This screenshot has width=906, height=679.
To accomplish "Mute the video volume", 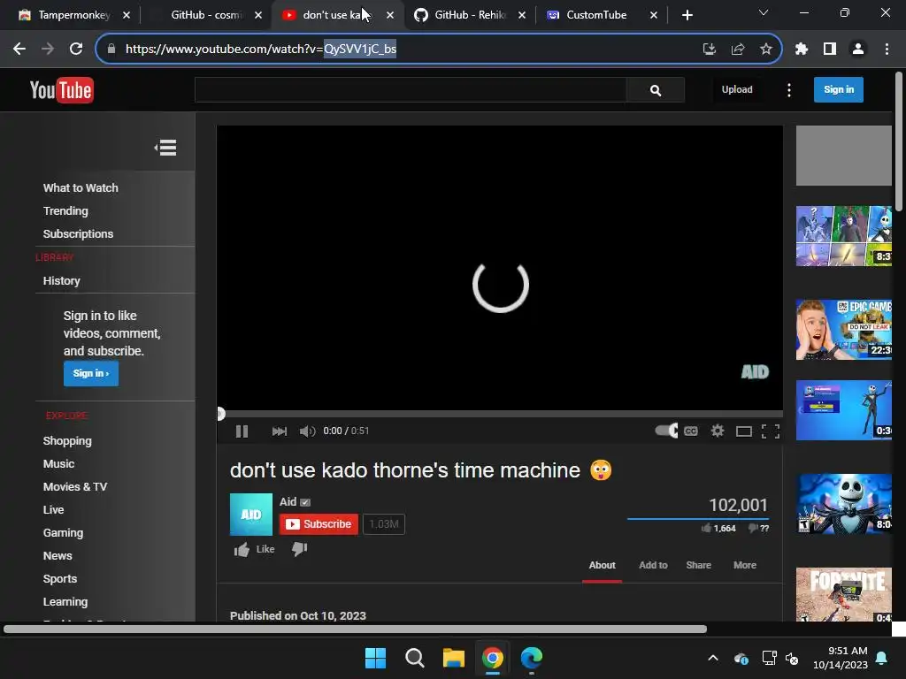I will click(x=307, y=431).
